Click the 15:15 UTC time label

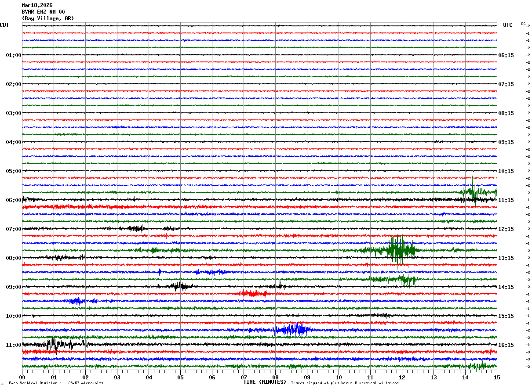[x=506, y=316]
